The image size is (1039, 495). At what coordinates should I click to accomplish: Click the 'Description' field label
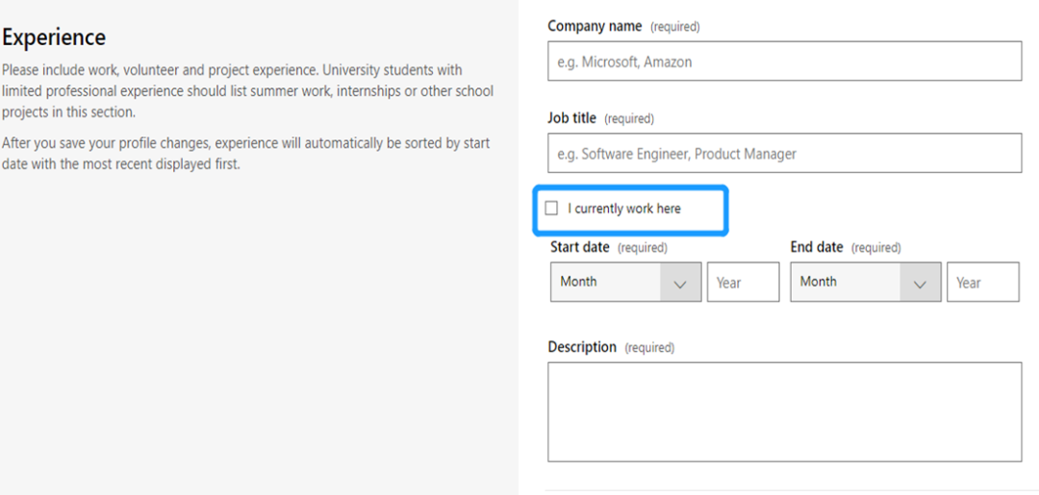click(582, 347)
